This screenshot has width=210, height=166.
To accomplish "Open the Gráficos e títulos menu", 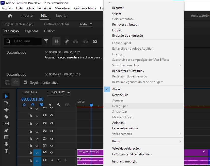I will [85, 8].
